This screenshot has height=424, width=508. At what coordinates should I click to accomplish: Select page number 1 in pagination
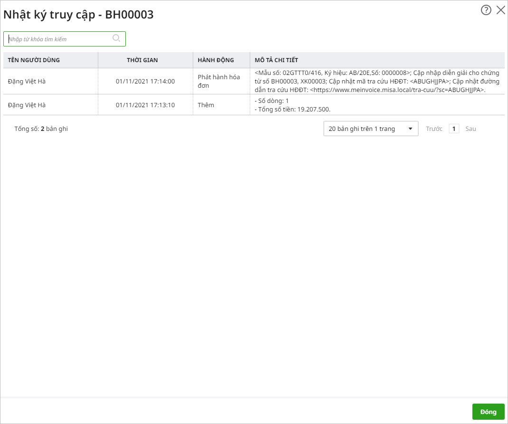[x=454, y=129]
